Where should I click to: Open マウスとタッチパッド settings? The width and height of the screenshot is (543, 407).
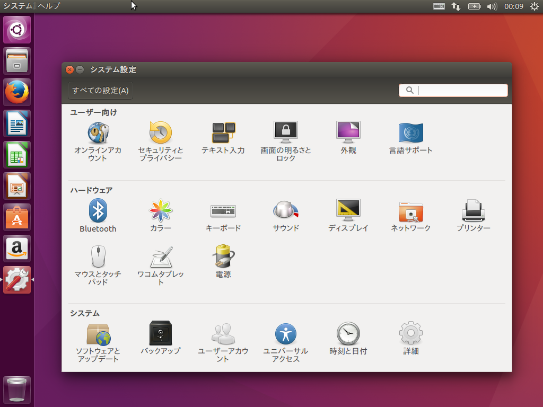(x=98, y=260)
